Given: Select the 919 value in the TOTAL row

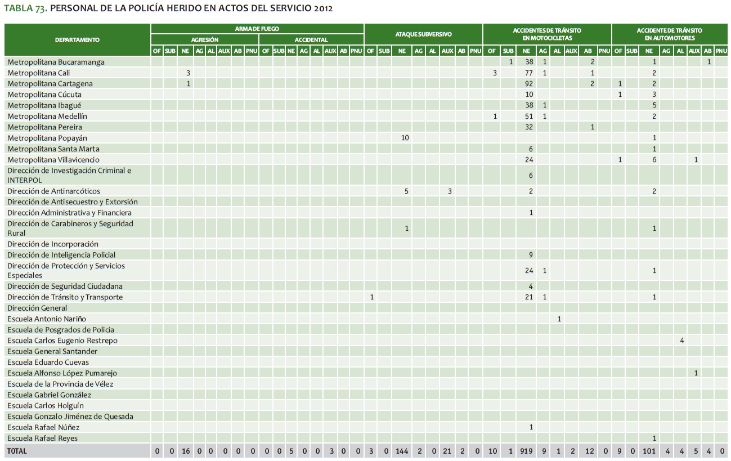Looking at the screenshot, I should 528,451.
